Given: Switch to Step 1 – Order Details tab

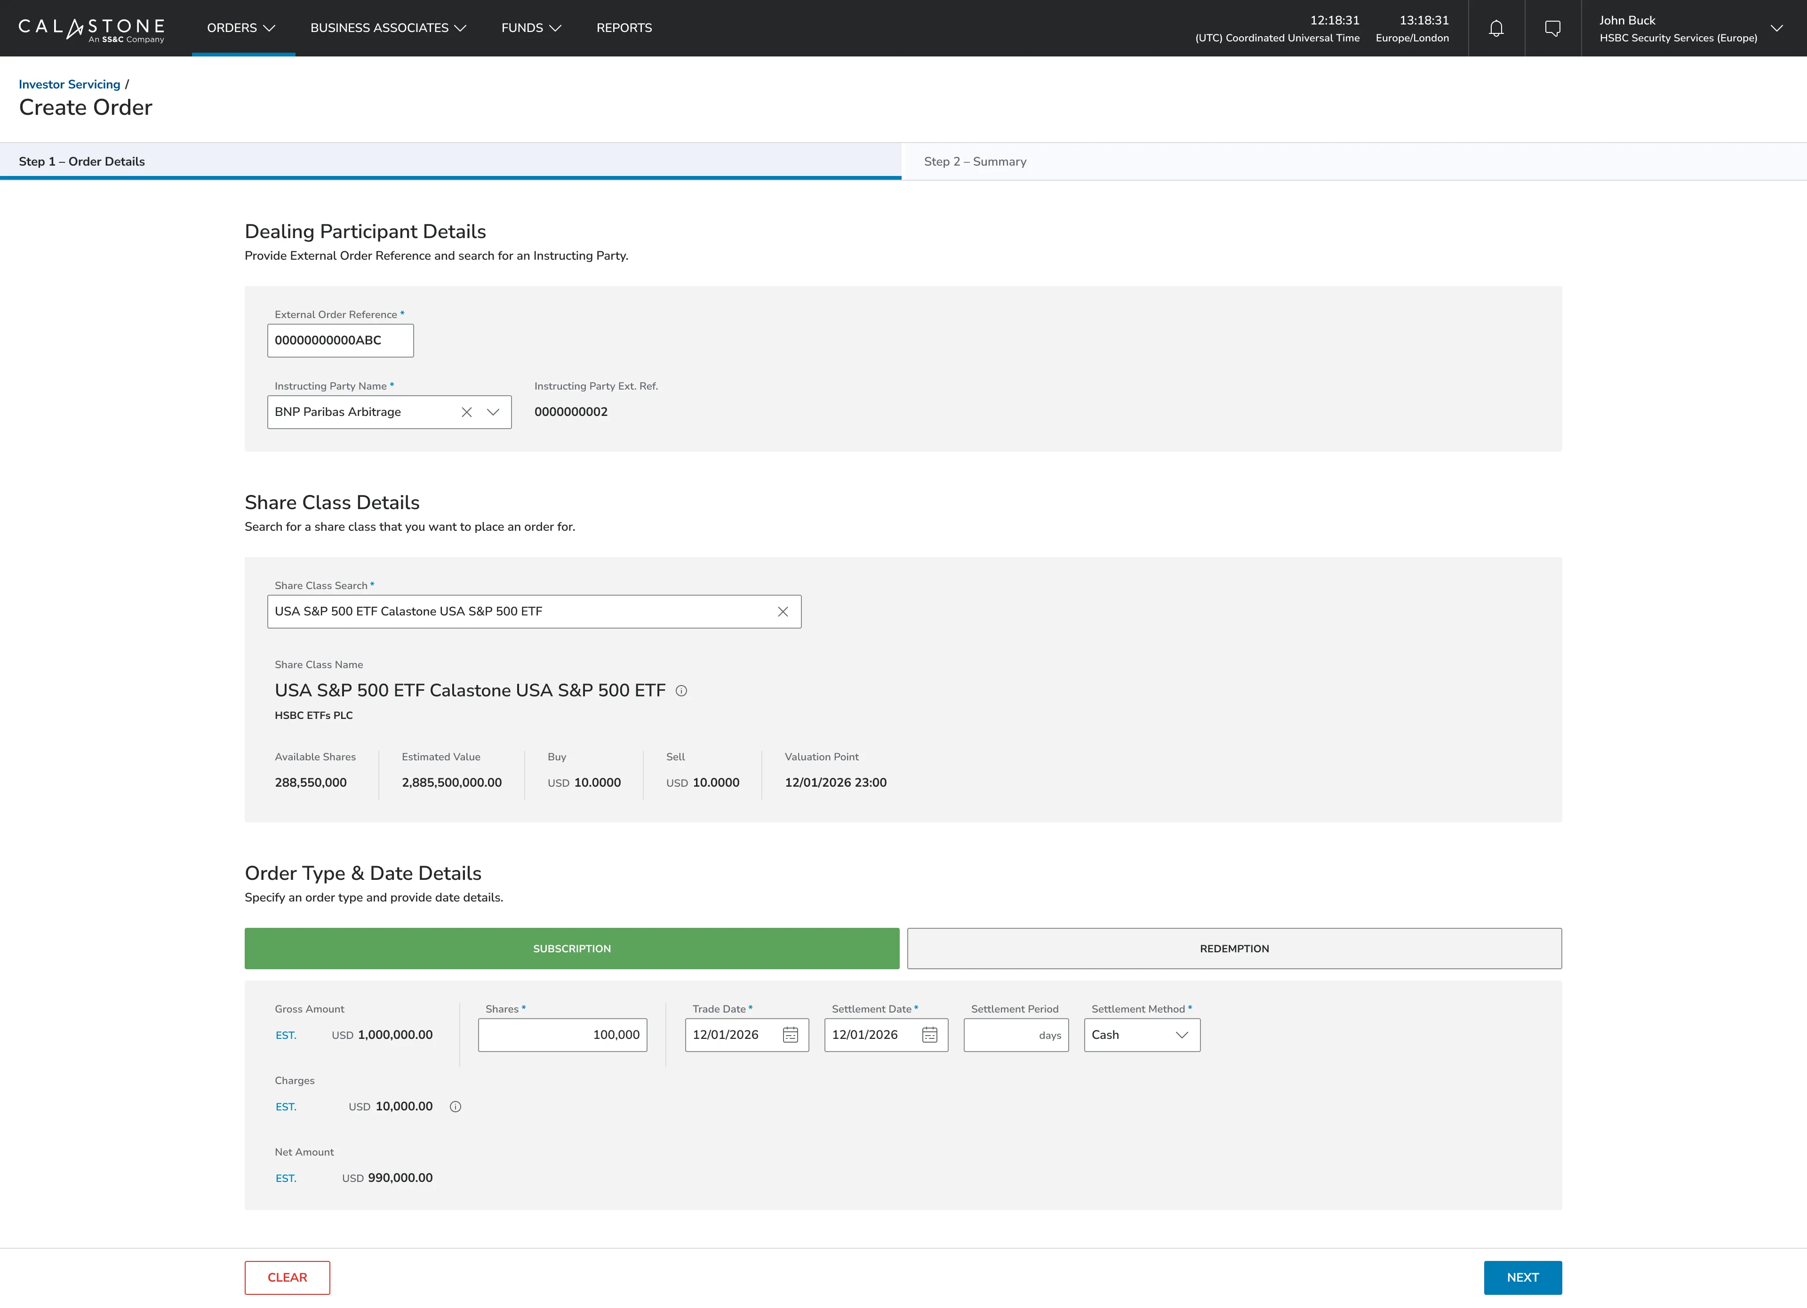Looking at the screenshot, I should coord(450,162).
